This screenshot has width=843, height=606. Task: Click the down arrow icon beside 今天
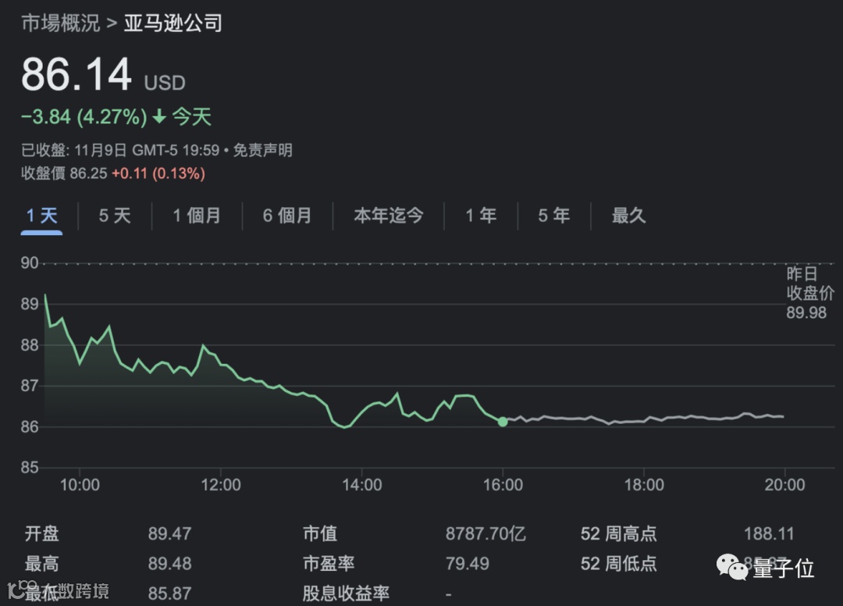160,116
